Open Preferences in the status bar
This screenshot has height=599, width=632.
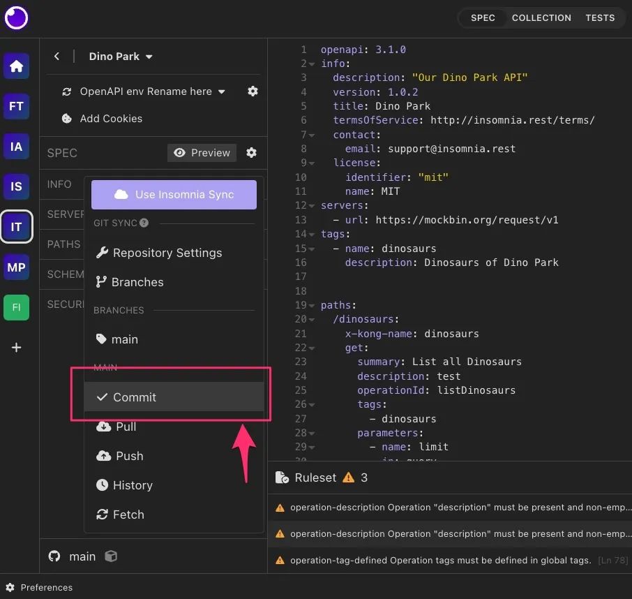click(39, 588)
